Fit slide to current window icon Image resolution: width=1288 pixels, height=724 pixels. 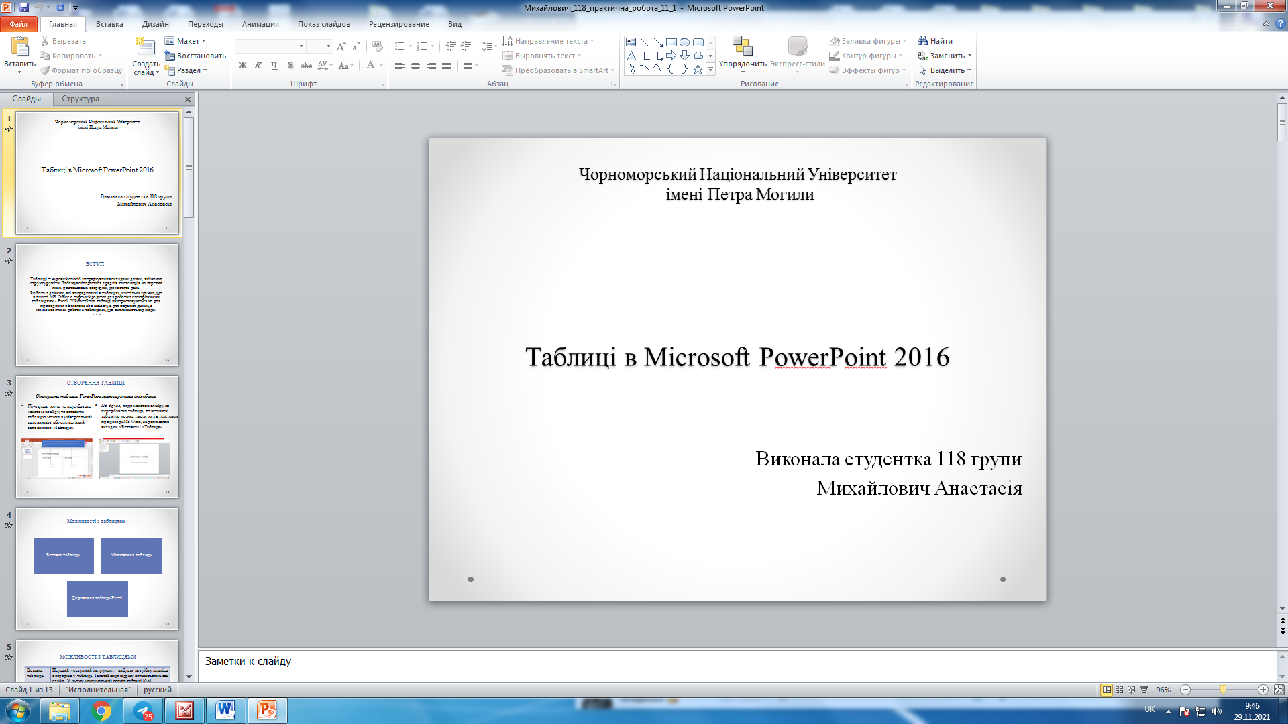coord(1279,690)
